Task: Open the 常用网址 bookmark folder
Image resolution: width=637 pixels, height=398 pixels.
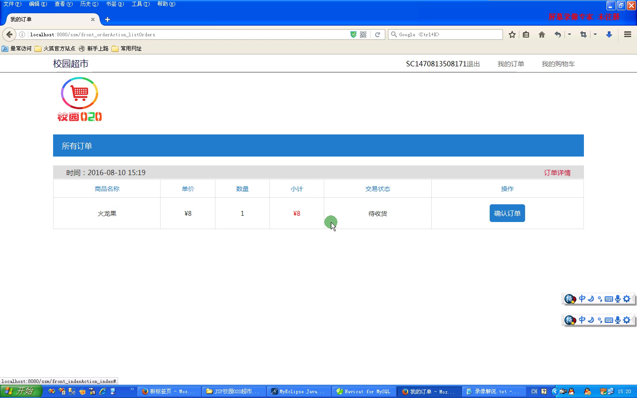Action: [x=127, y=49]
